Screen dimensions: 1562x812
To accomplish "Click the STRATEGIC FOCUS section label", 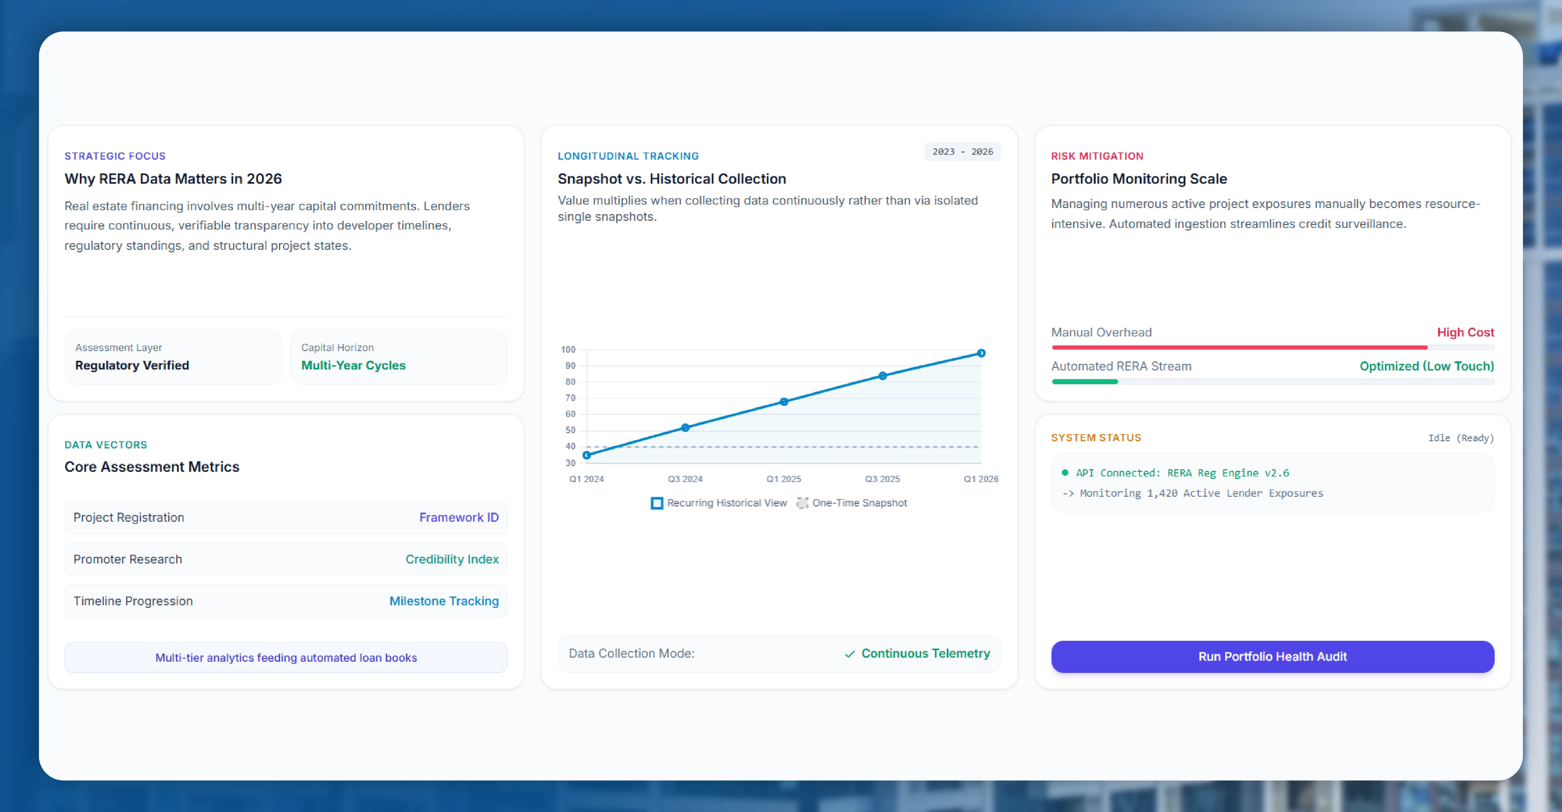I will pos(115,156).
